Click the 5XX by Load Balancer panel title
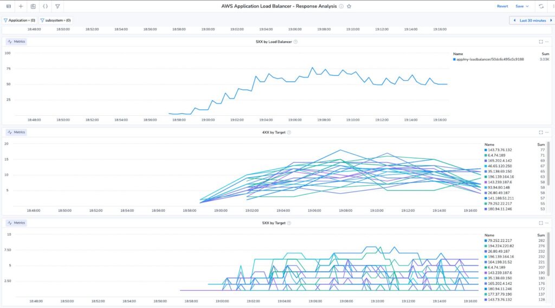This screenshot has height=308, width=555. (274, 42)
